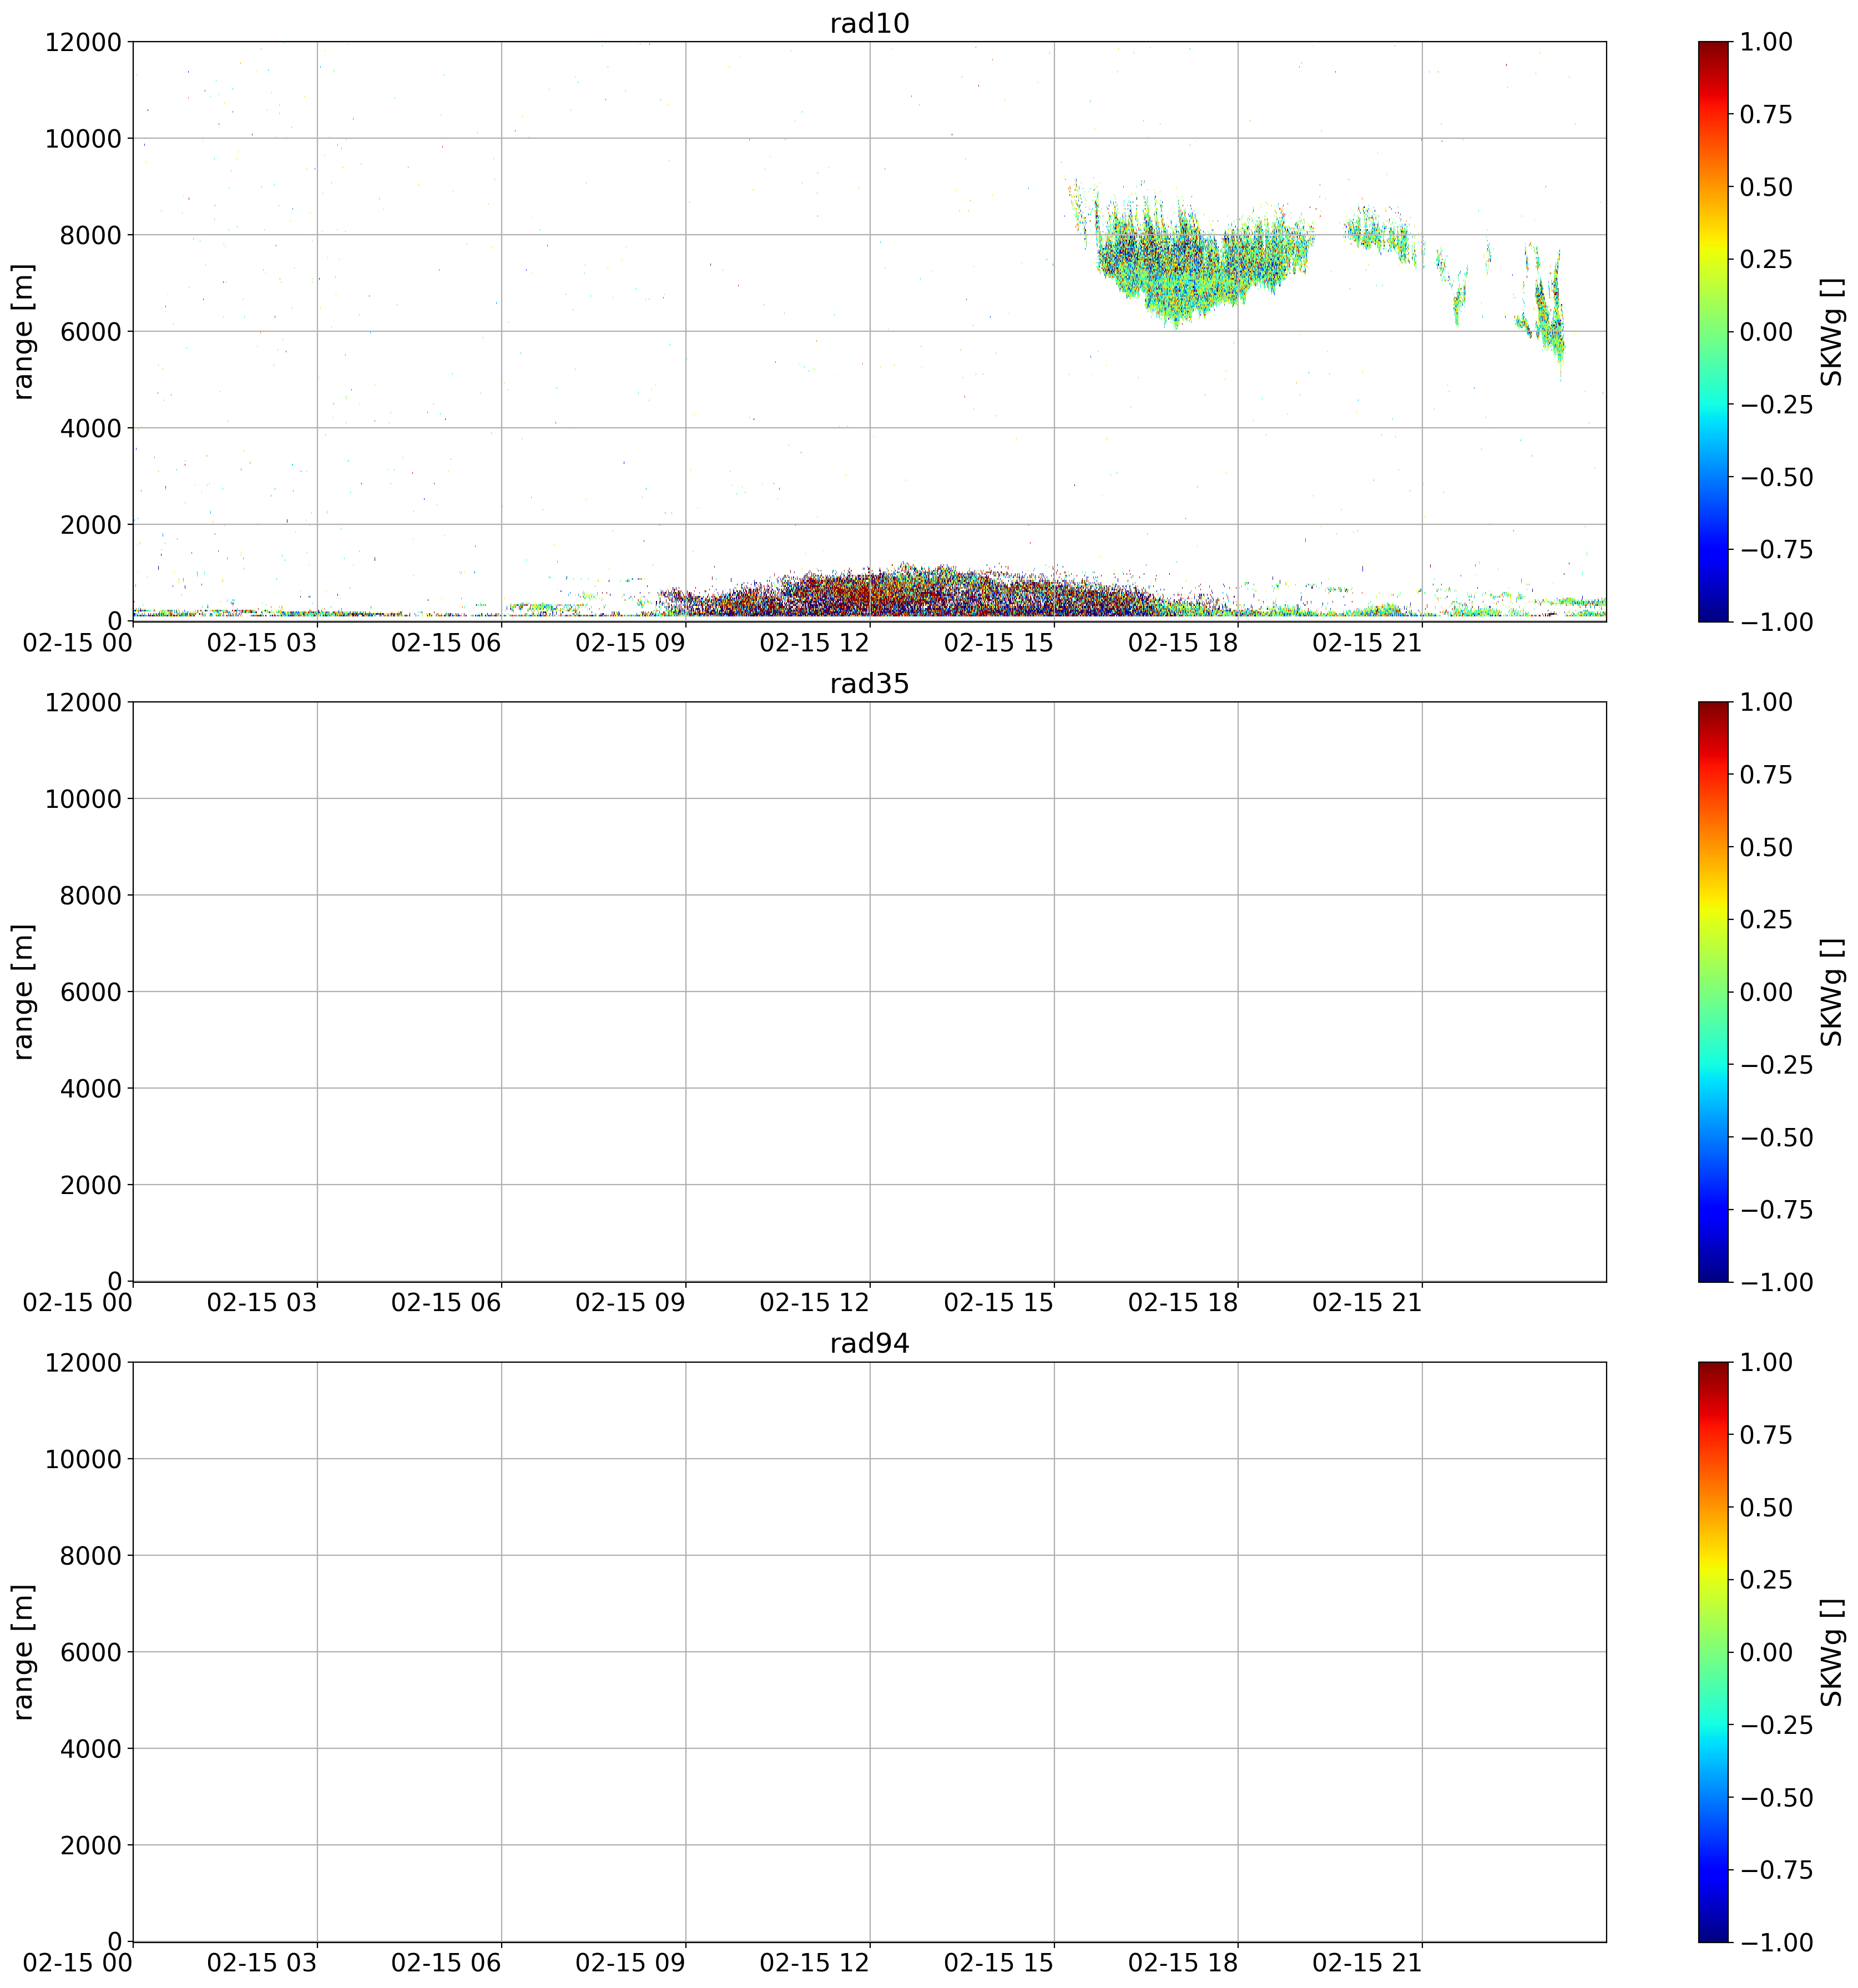Screen dimensions: 1858x1988
Task: Click the '02-15 12' tick label under rad10
Action: 814,643
